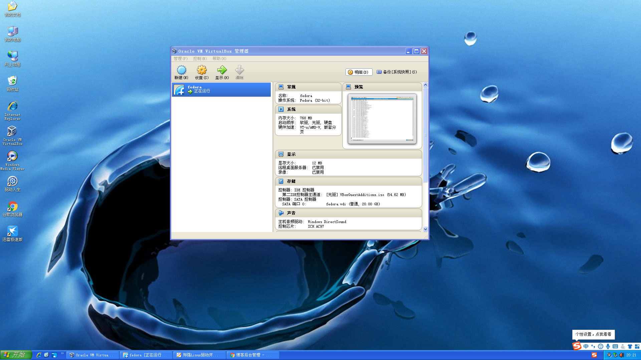Screen dimensions: 641x360
Task: Click the VBoxGuestAdditions.iso optical drive entry
Action: [x=366, y=195]
